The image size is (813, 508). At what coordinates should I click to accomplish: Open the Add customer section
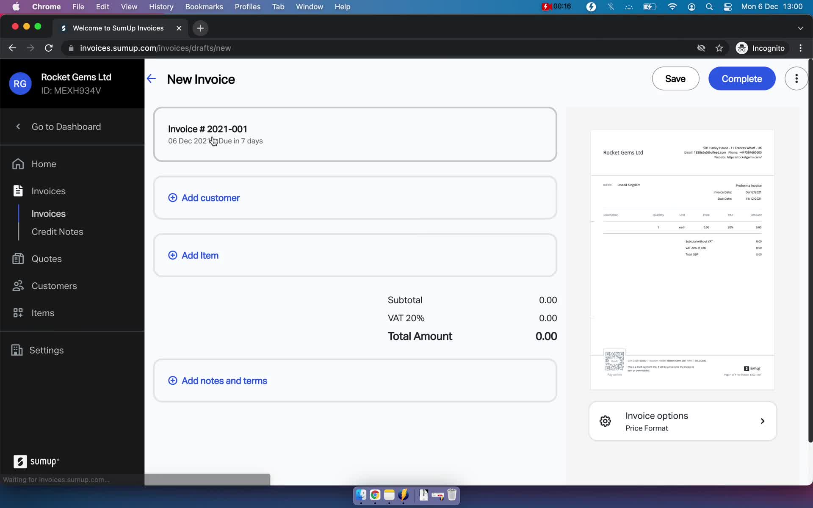click(204, 197)
